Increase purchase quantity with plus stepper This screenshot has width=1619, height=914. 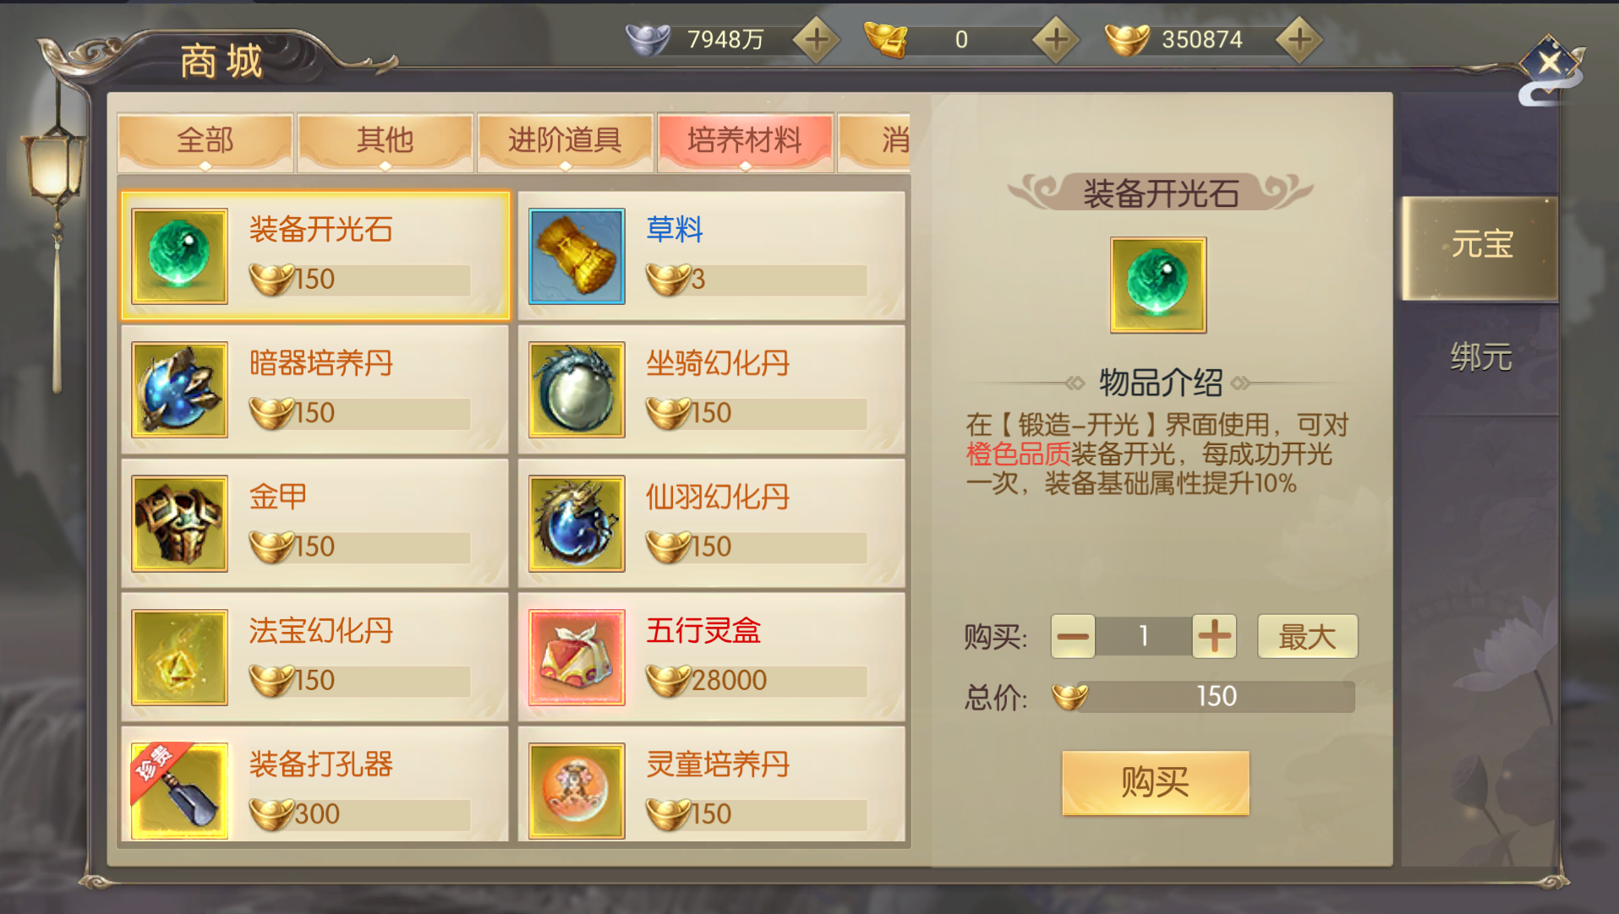1214,636
